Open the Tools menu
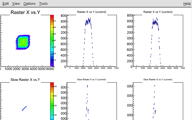Screen dimensions: 192x120 (x=43, y=4)
